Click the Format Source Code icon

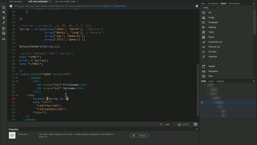click(x=4, y=23)
